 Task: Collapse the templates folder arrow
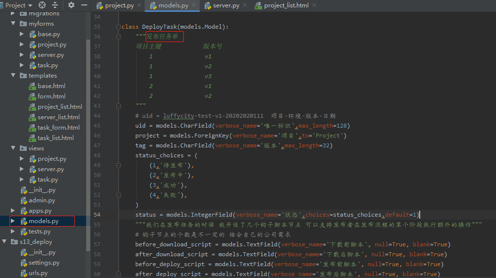pyautogui.click(x=13, y=76)
